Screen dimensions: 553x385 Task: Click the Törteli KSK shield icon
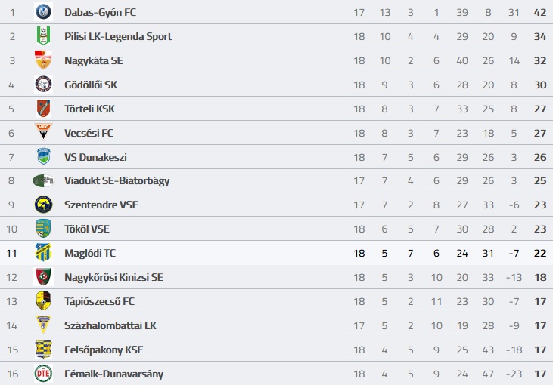click(43, 109)
